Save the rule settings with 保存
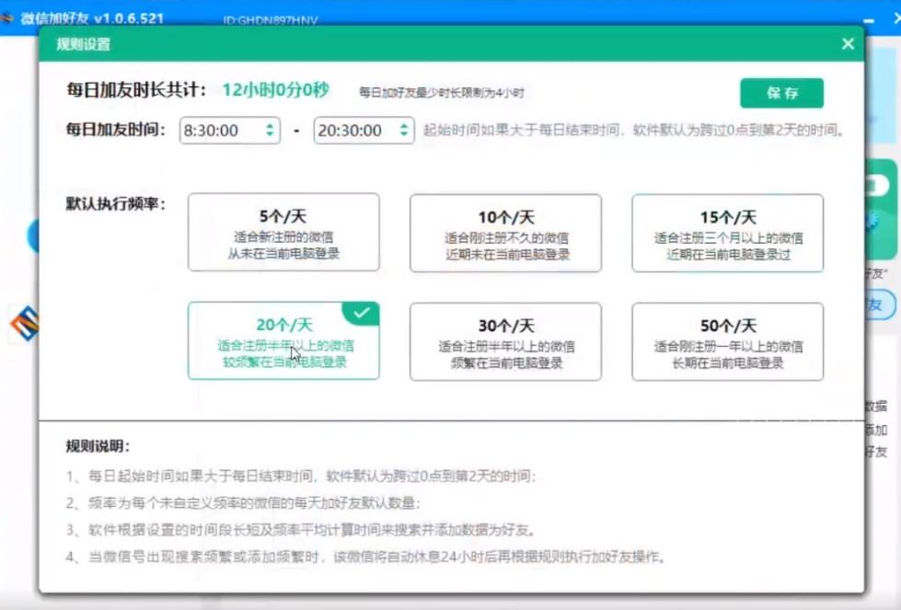901x610 pixels. [781, 93]
